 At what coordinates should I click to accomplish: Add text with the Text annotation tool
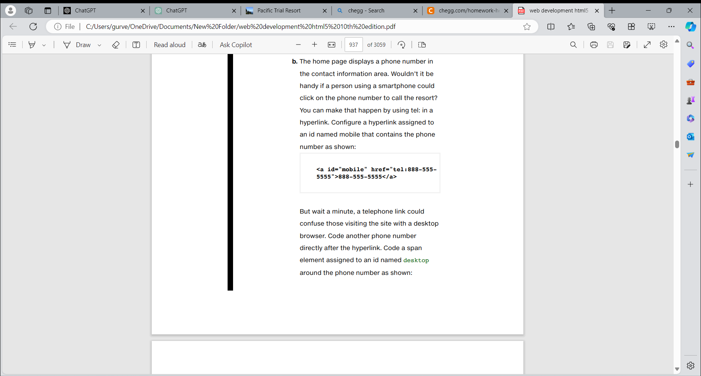point(136,45)
